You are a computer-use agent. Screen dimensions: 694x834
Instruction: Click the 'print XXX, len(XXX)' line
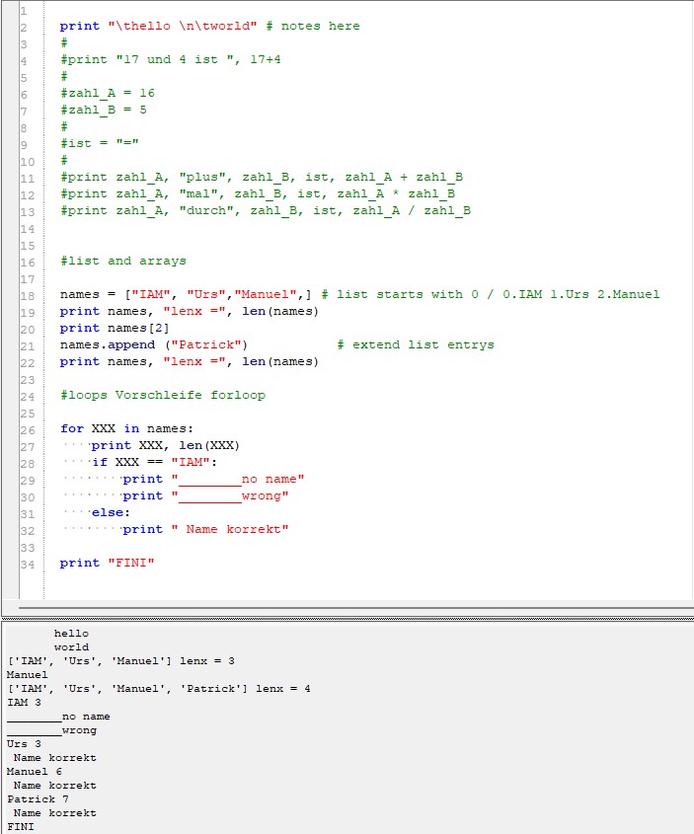166,446
